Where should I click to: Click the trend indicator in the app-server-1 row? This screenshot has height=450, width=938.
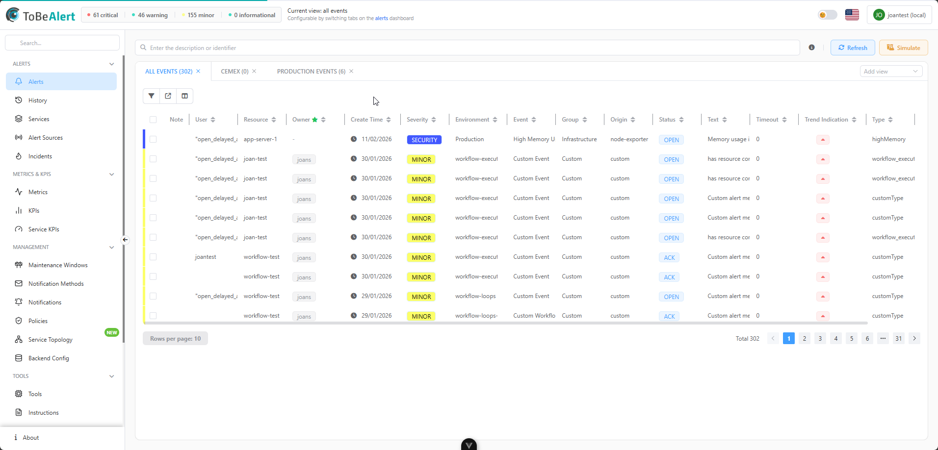(823, 140)
